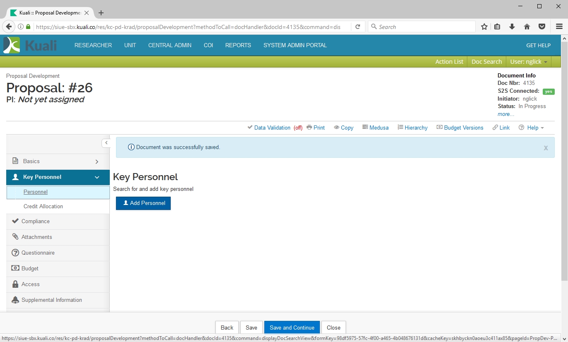This screenshot has width=568, height=342.
Task: Select Credit Allocation in sidebar
Action: pos(43,206)
